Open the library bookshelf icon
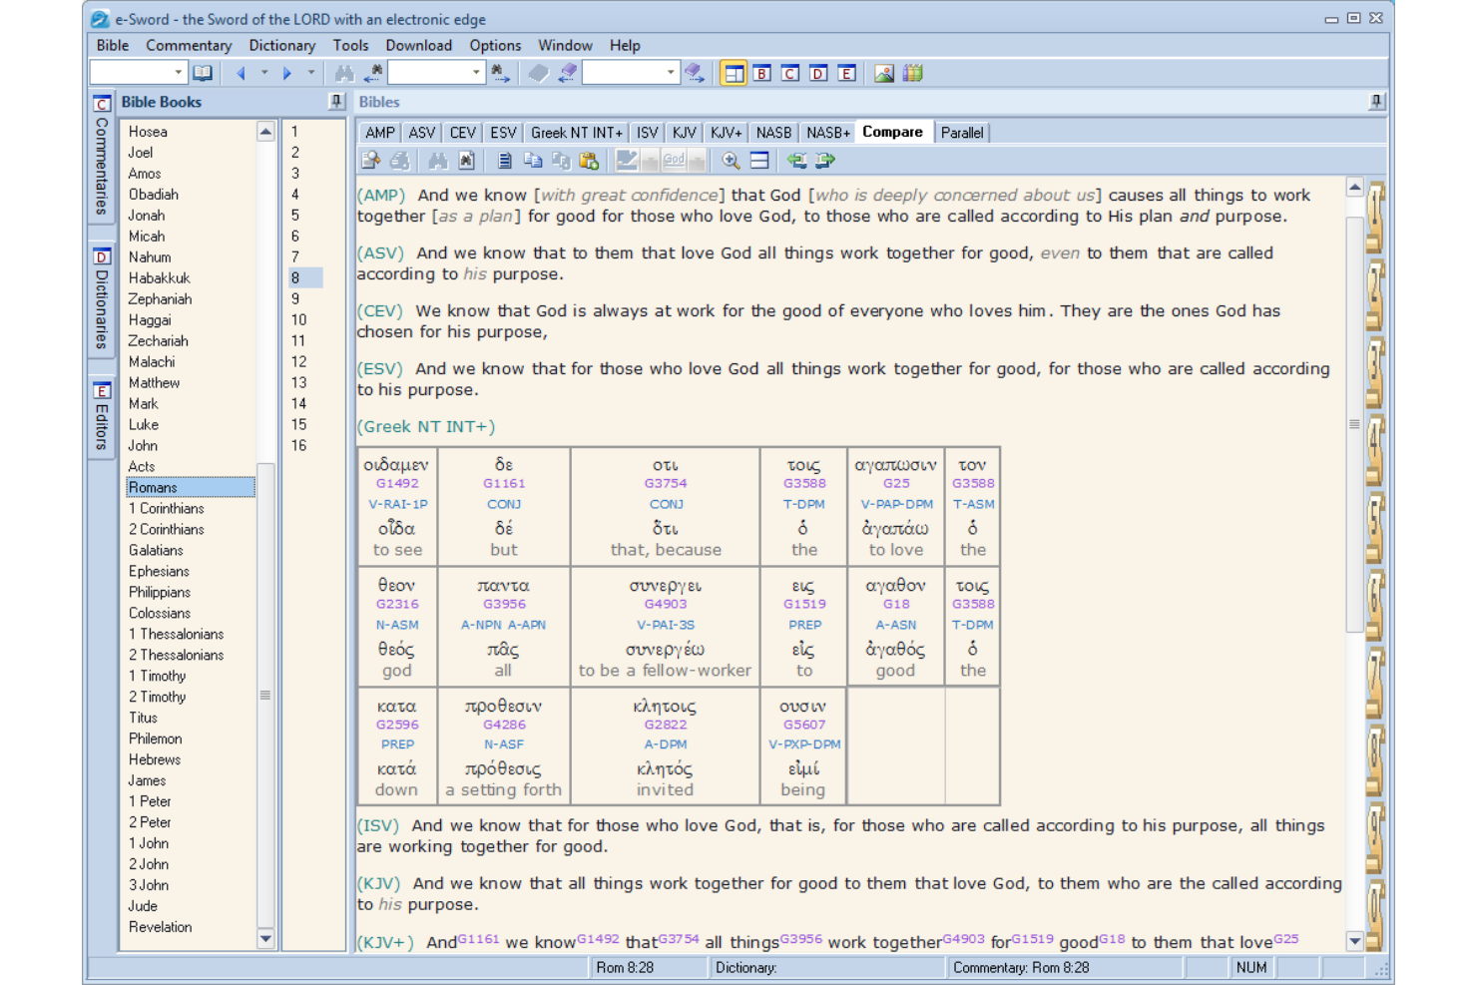The image size is (1477, 985). point(912,73)
